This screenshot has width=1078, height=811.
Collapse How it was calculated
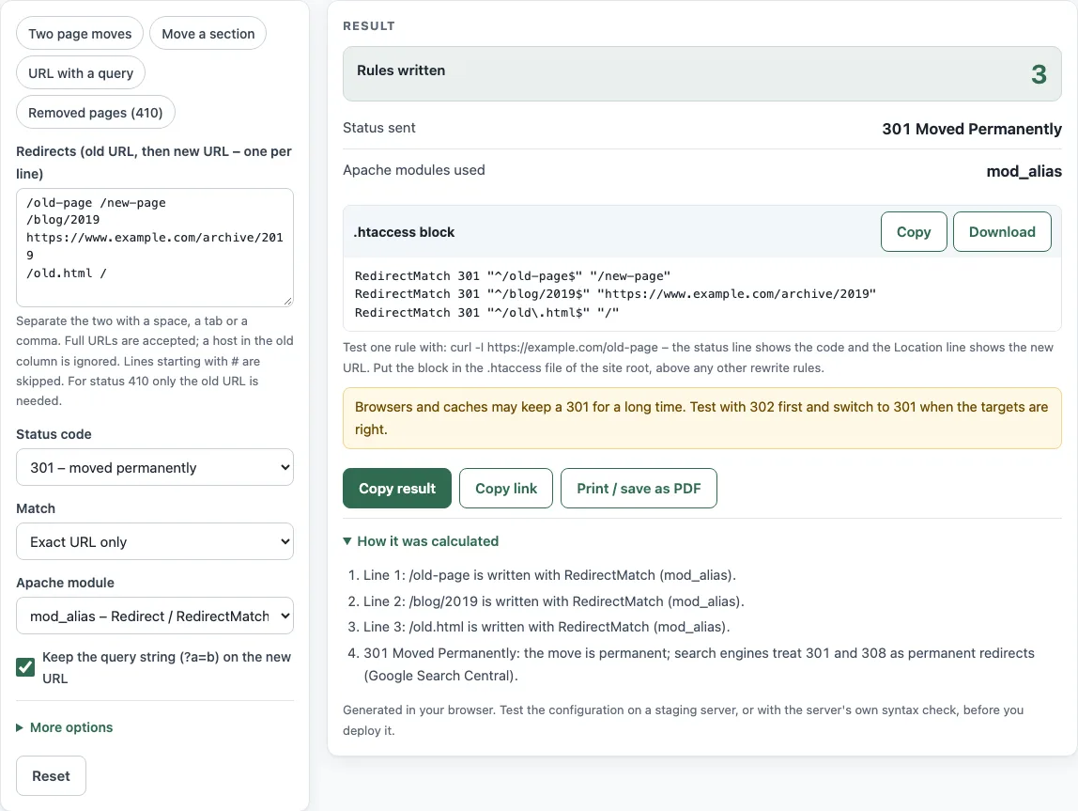pyautogui.click(x=421, y=541)
